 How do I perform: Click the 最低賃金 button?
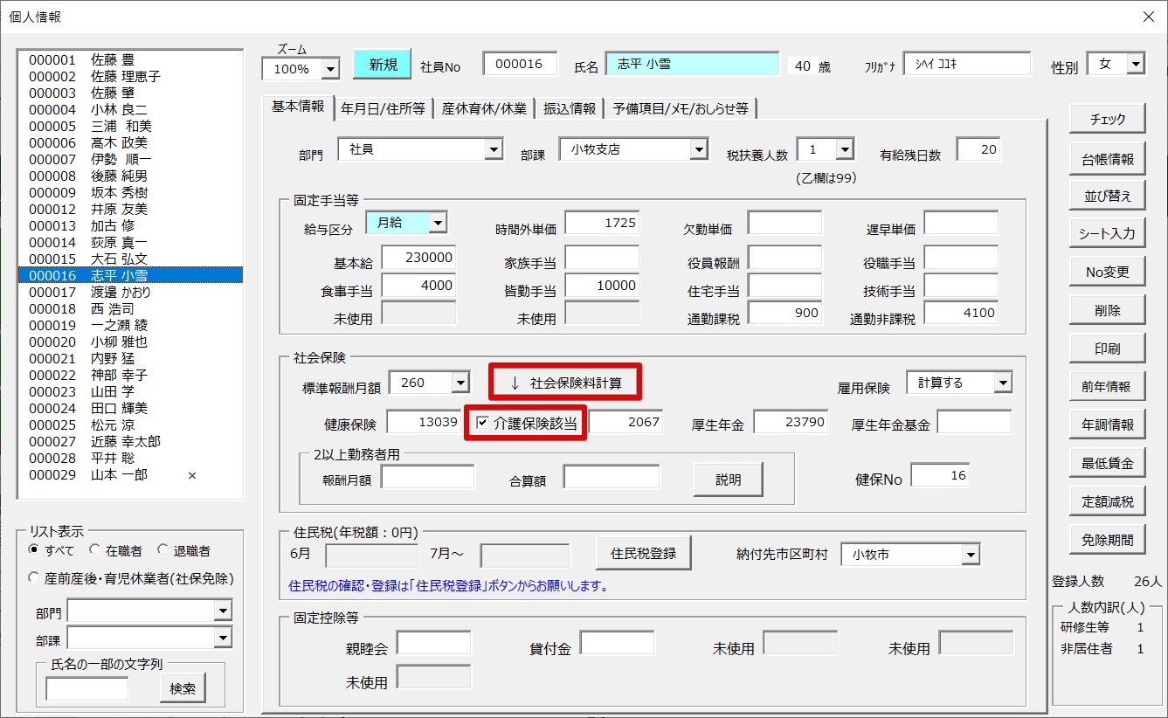1107,464
